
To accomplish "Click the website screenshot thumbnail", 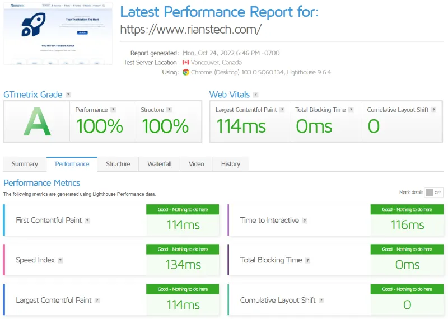I will (x=58, y=34).
